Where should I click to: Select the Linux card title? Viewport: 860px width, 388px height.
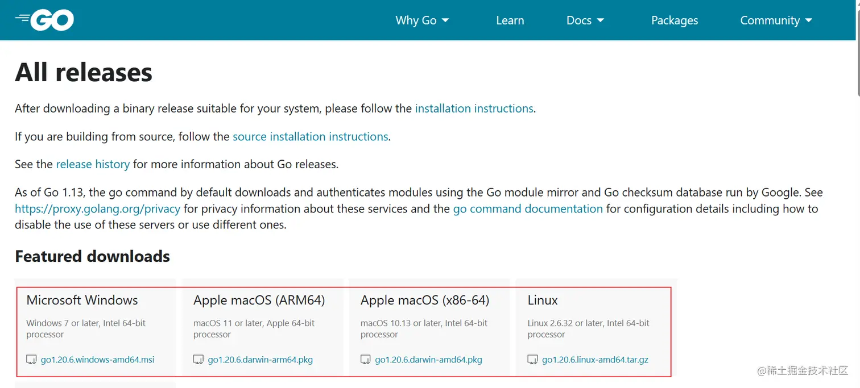543,300
